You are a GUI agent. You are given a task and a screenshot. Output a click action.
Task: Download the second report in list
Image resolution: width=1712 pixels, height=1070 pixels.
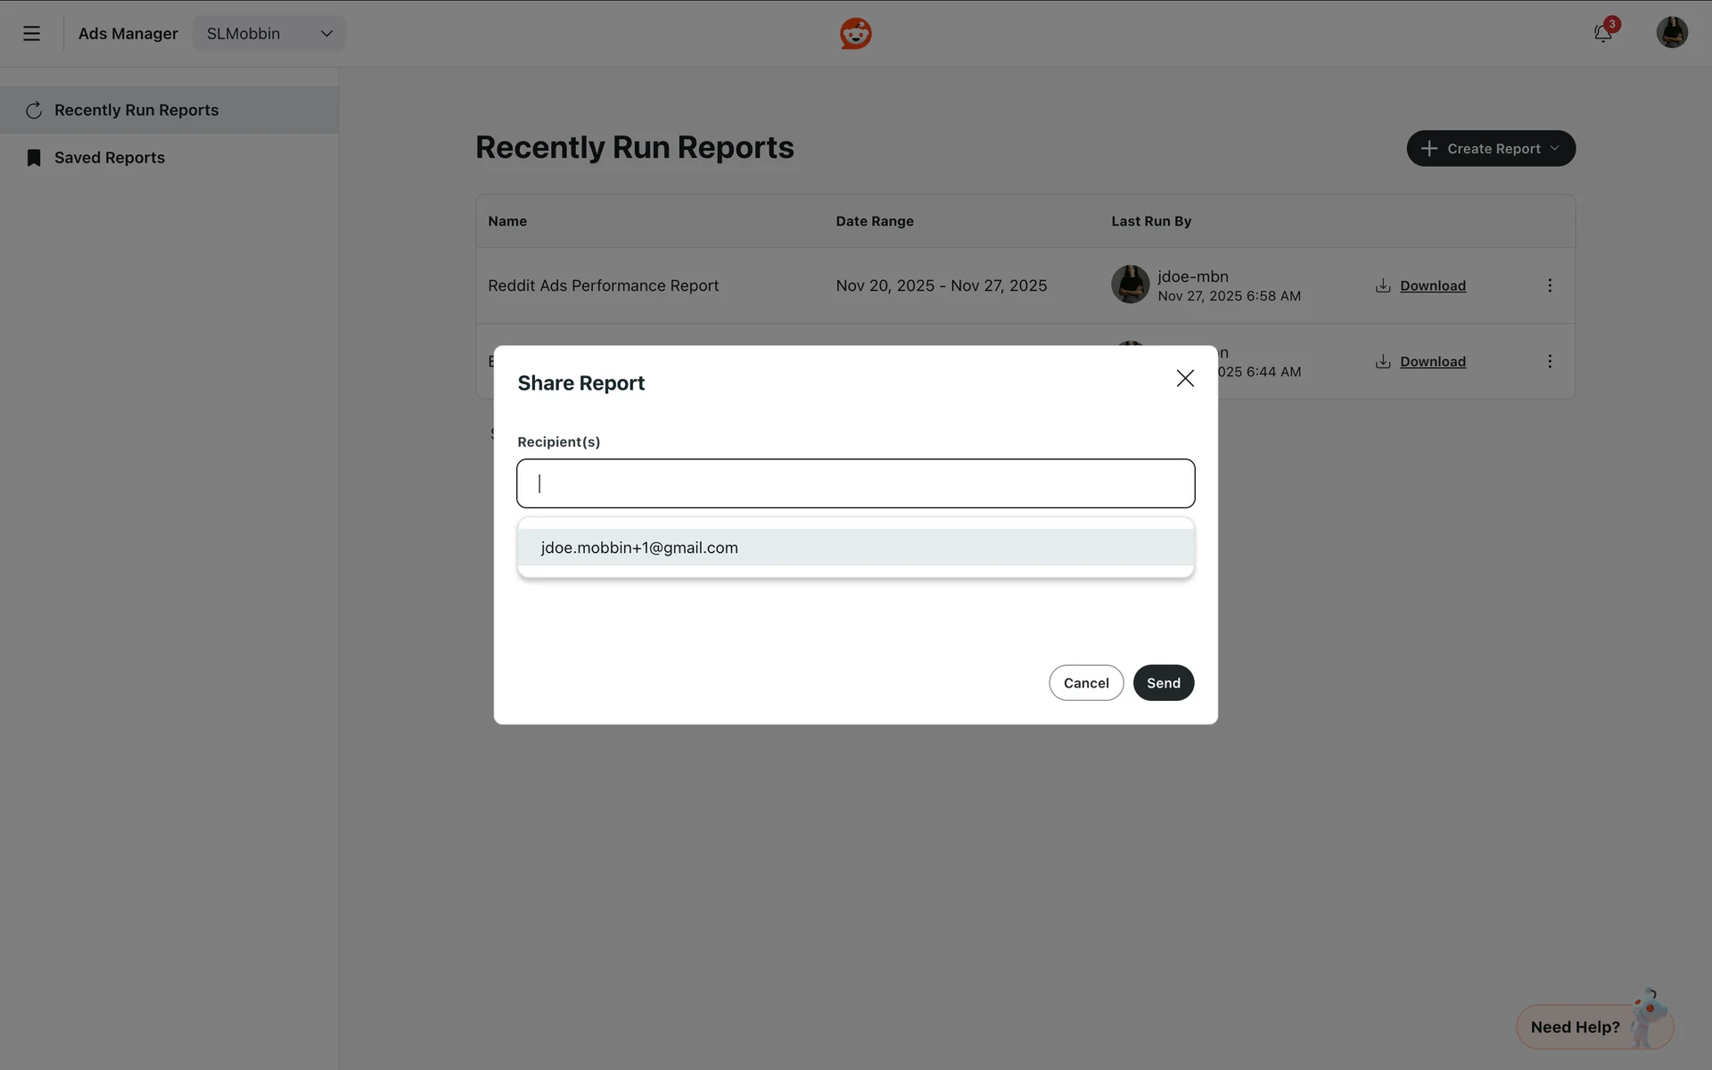pos(1431,362)
